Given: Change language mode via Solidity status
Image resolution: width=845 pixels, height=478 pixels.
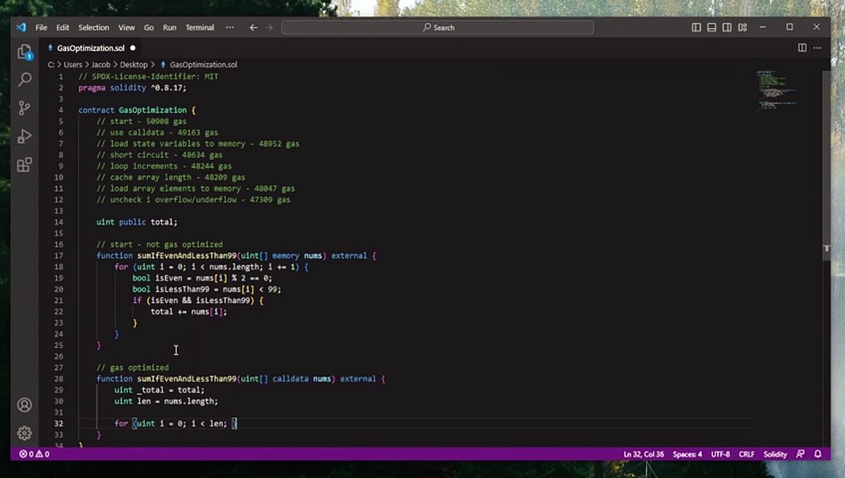Looking at the screenshot, I should click(x=775, y=454).
